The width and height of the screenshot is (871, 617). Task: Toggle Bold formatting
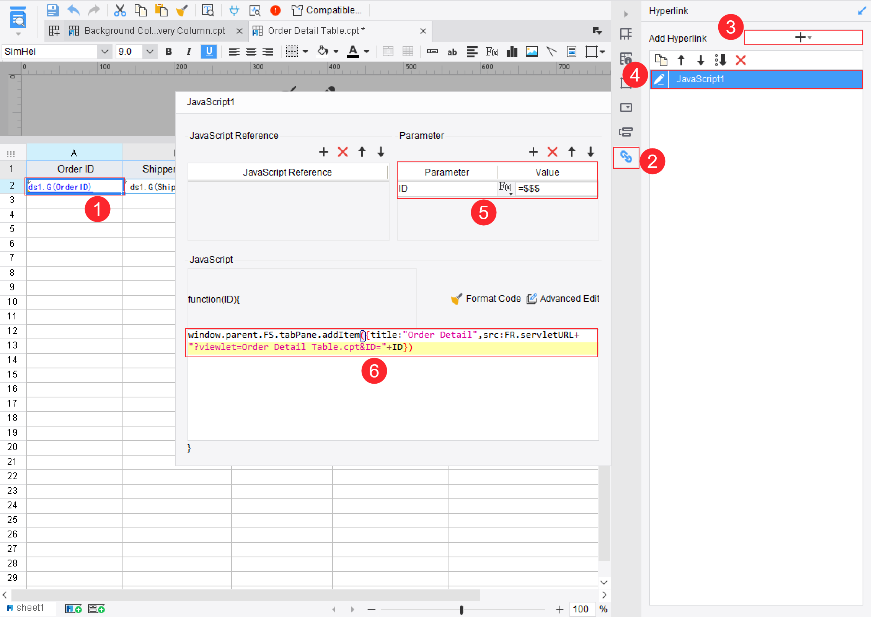tap(169, 52)
